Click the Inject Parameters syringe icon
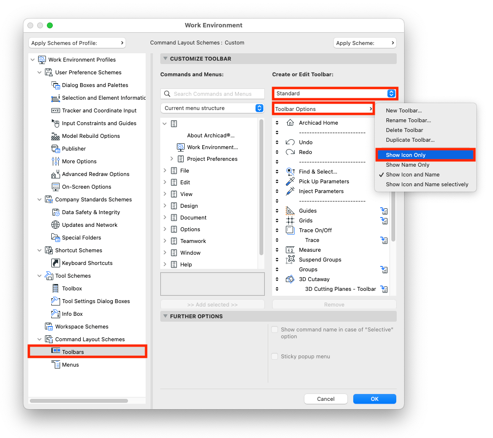The height and width of the screenshot is (438, 493). [x=290, y=191]
